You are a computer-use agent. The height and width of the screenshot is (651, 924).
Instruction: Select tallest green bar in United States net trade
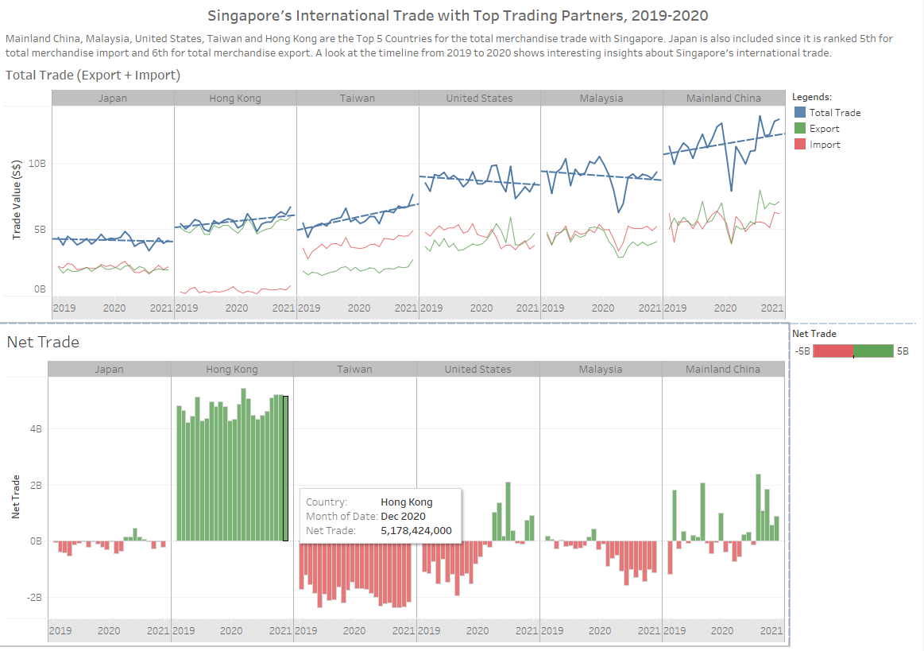tap(508, 511)
